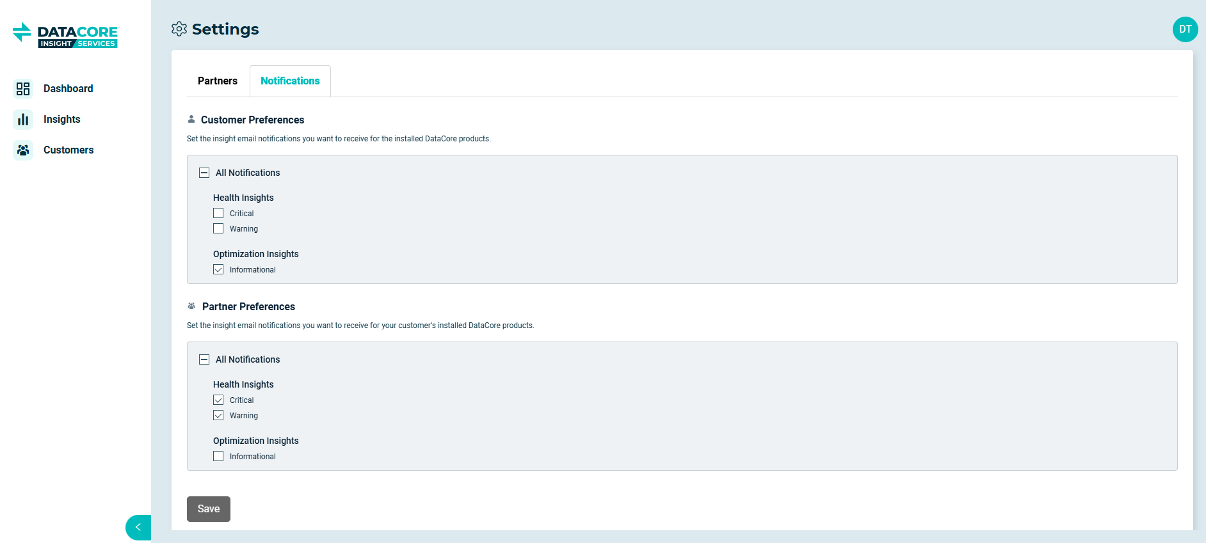
Task: Enable Informational under Partner Optimization Insights
Action: (218, 457)
